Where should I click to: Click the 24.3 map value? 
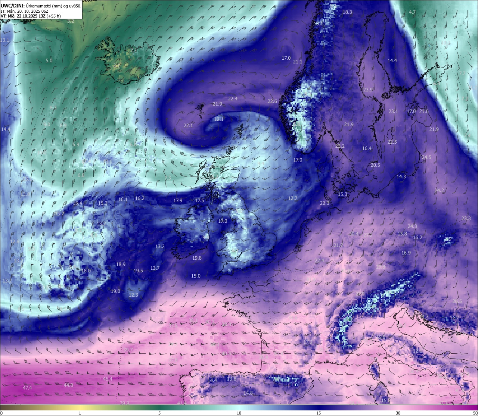click(x=412, y=226)
